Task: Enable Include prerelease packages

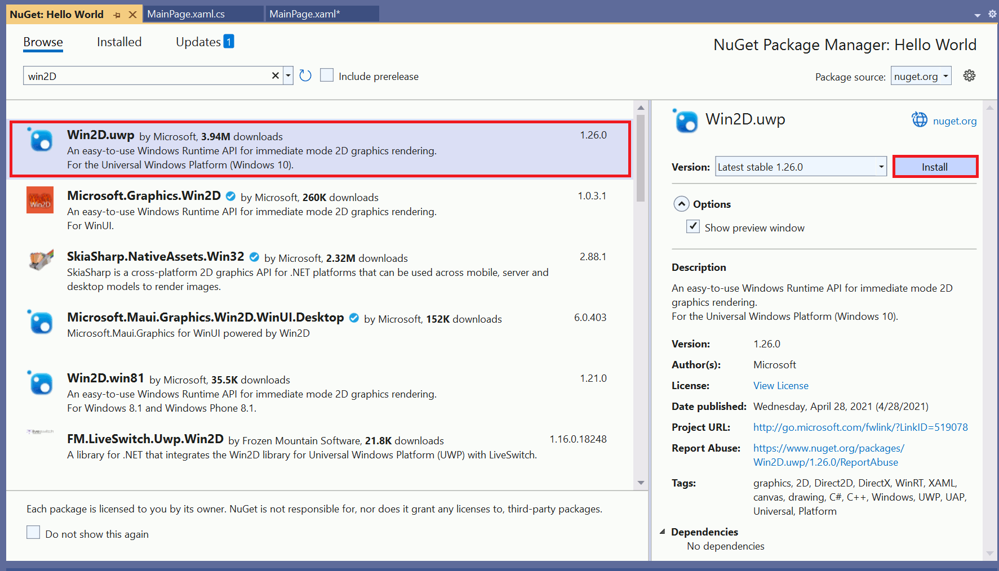Action: click(x=327, y=74)
